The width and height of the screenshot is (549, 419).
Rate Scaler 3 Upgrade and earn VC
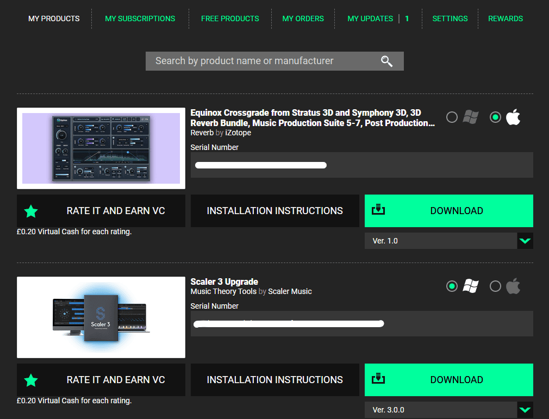coord(101,380)
